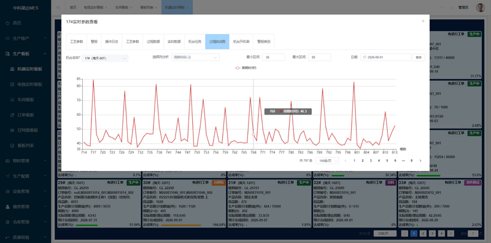The image size is (491, 243).
Task: Click the 首页 home icon in sidebar
Action: (x=7, y=23)
